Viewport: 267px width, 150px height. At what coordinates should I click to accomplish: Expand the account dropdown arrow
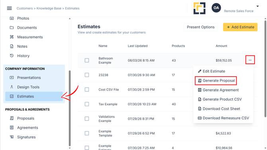click(x=257, y=6)
